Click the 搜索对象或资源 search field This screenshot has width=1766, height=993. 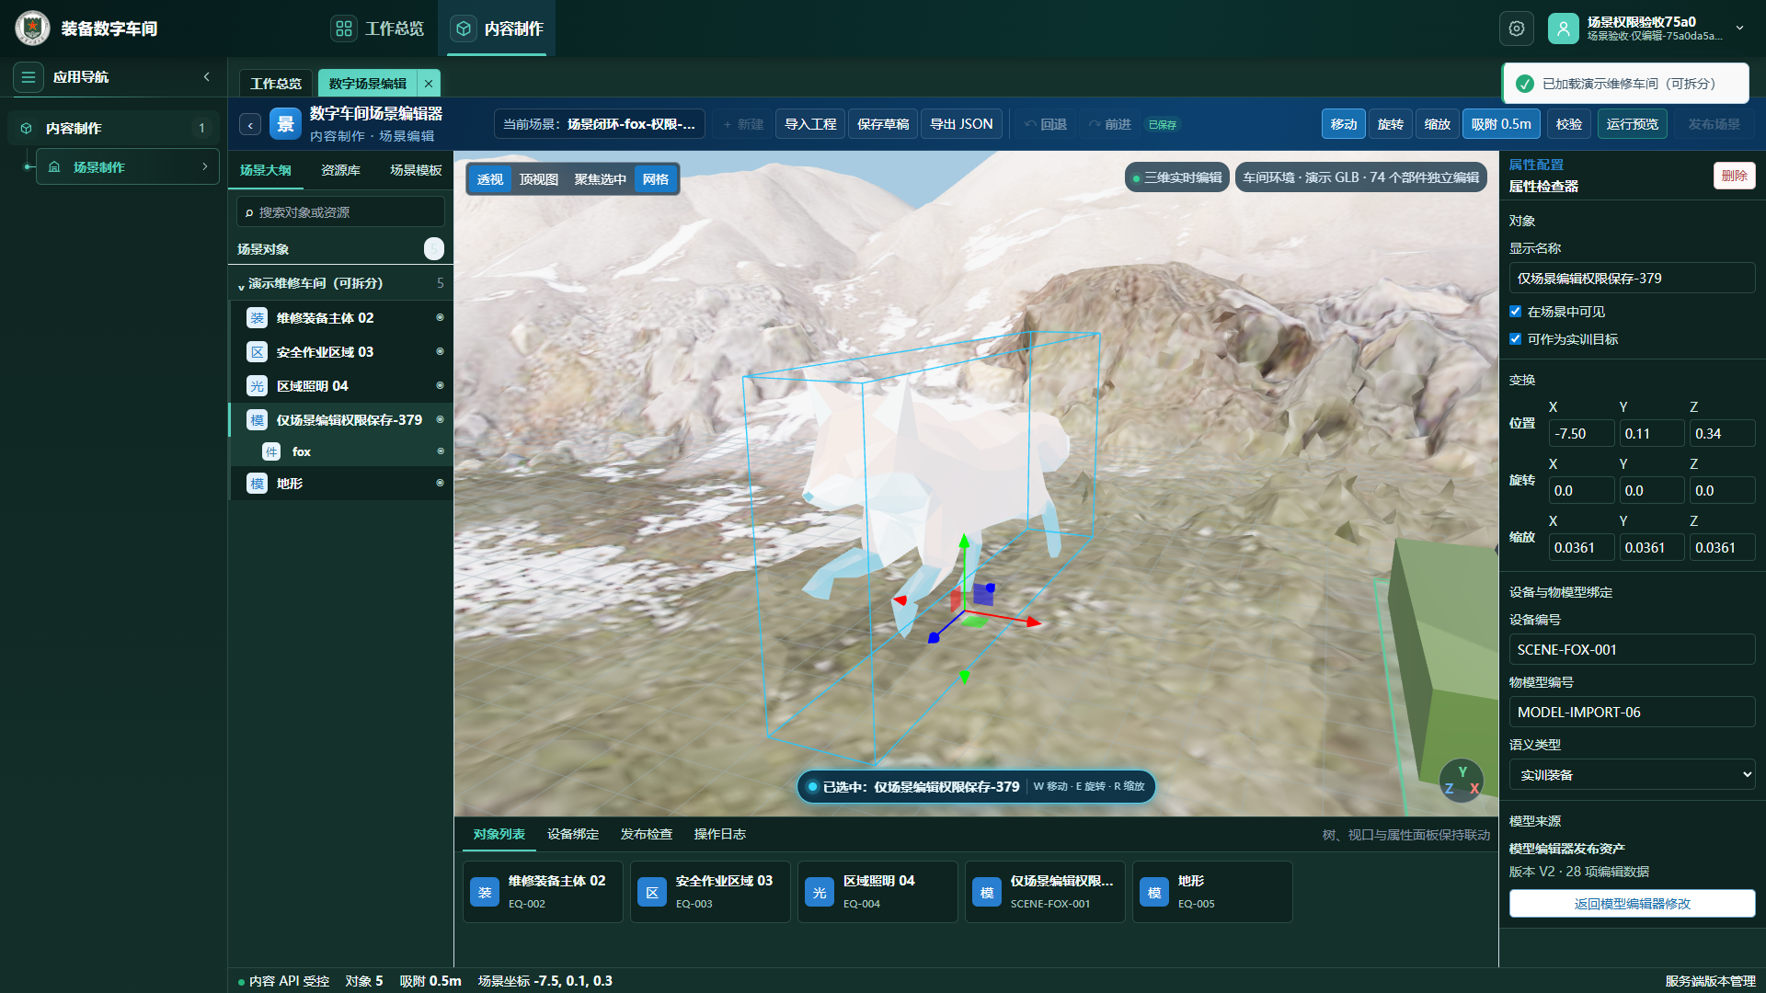340,212
